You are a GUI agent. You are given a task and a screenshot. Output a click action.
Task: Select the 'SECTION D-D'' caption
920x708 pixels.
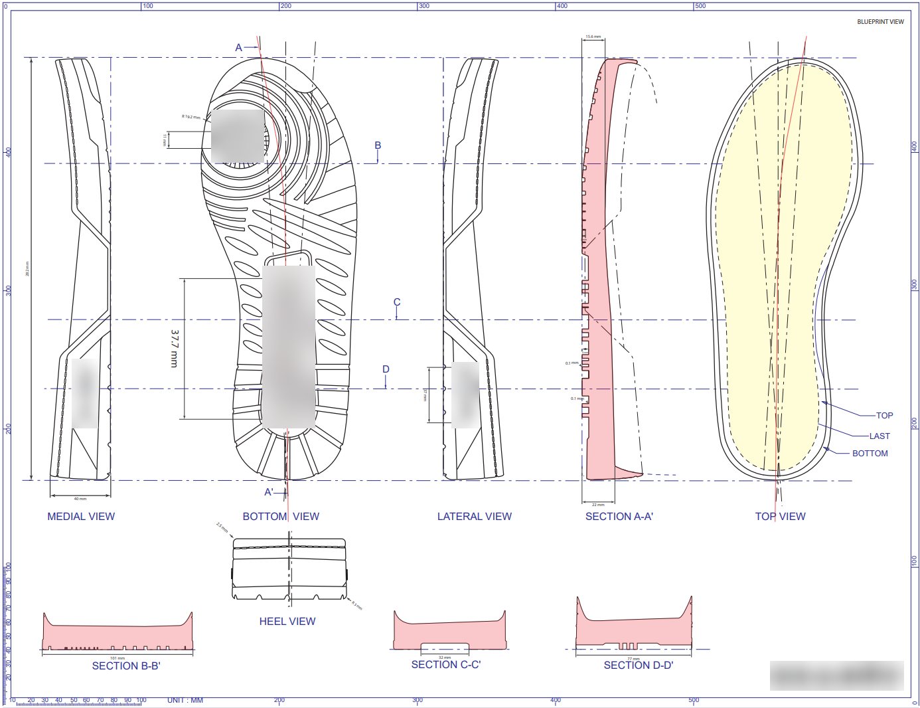point(639,665)
